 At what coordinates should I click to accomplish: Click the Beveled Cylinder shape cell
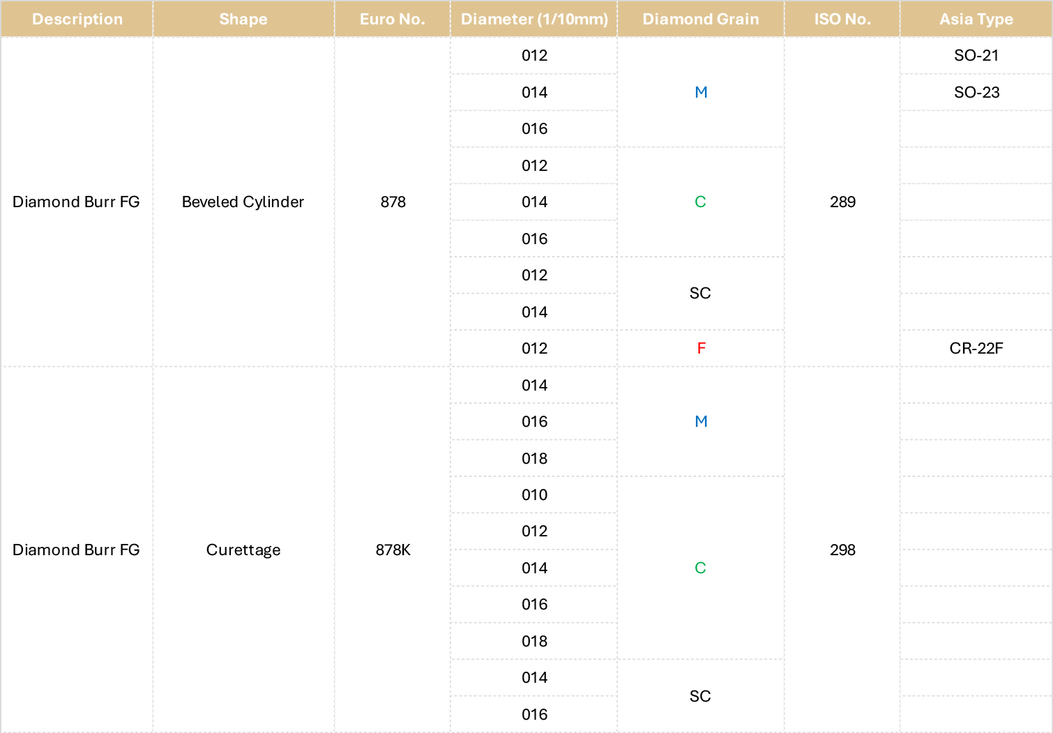[x=243, y=202]
